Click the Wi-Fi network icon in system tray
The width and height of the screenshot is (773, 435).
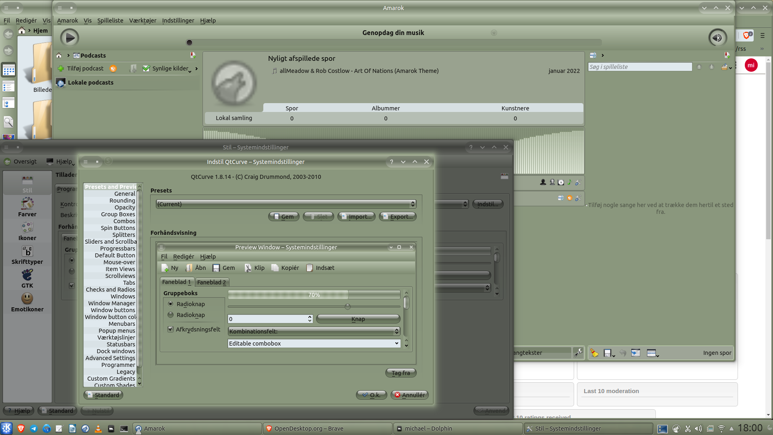click(x=721, y=429)
